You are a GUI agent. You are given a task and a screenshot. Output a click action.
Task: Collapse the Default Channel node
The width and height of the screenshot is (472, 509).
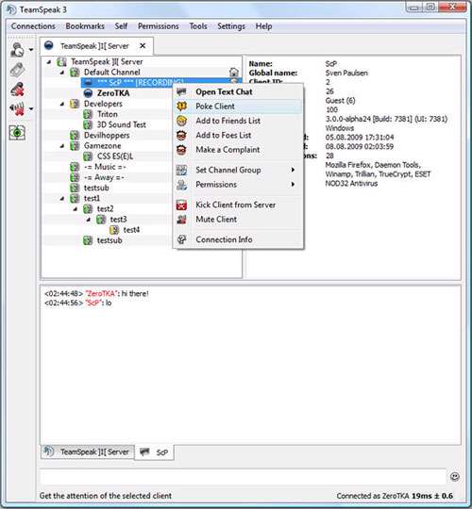click(62, 72)
